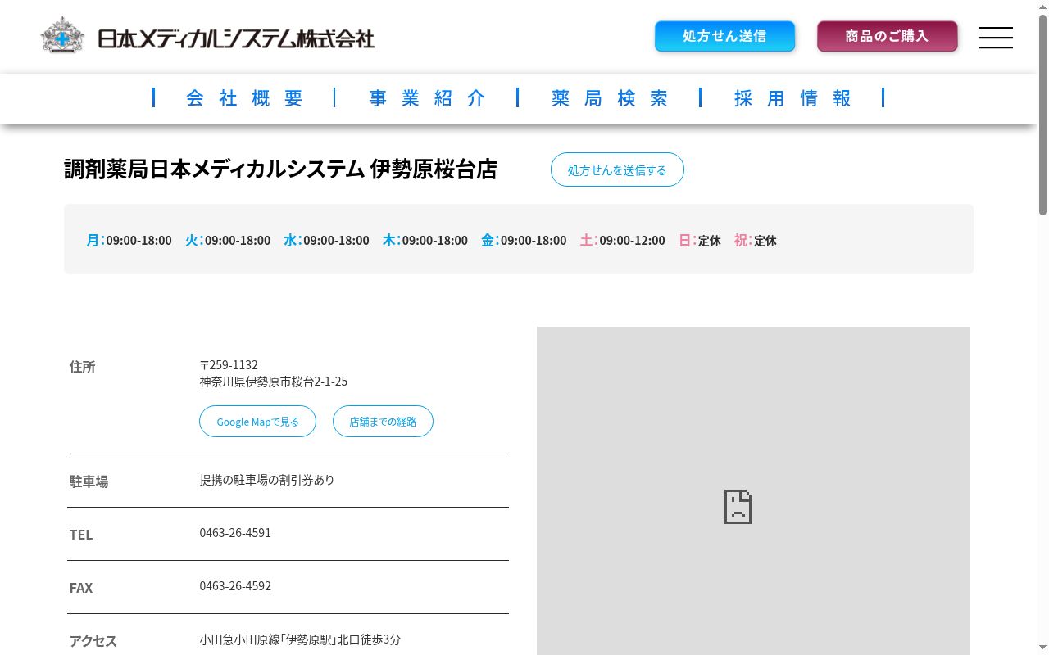Click the postal code 〒259-1132

[229, 364]
